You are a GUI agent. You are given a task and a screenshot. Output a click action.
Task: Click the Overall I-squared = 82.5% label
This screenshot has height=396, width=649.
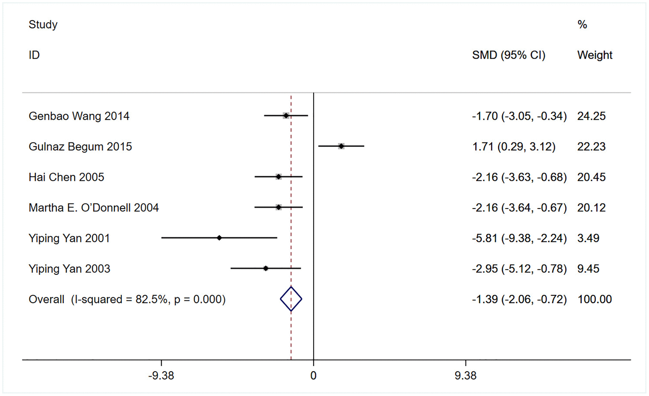(127, 299)
